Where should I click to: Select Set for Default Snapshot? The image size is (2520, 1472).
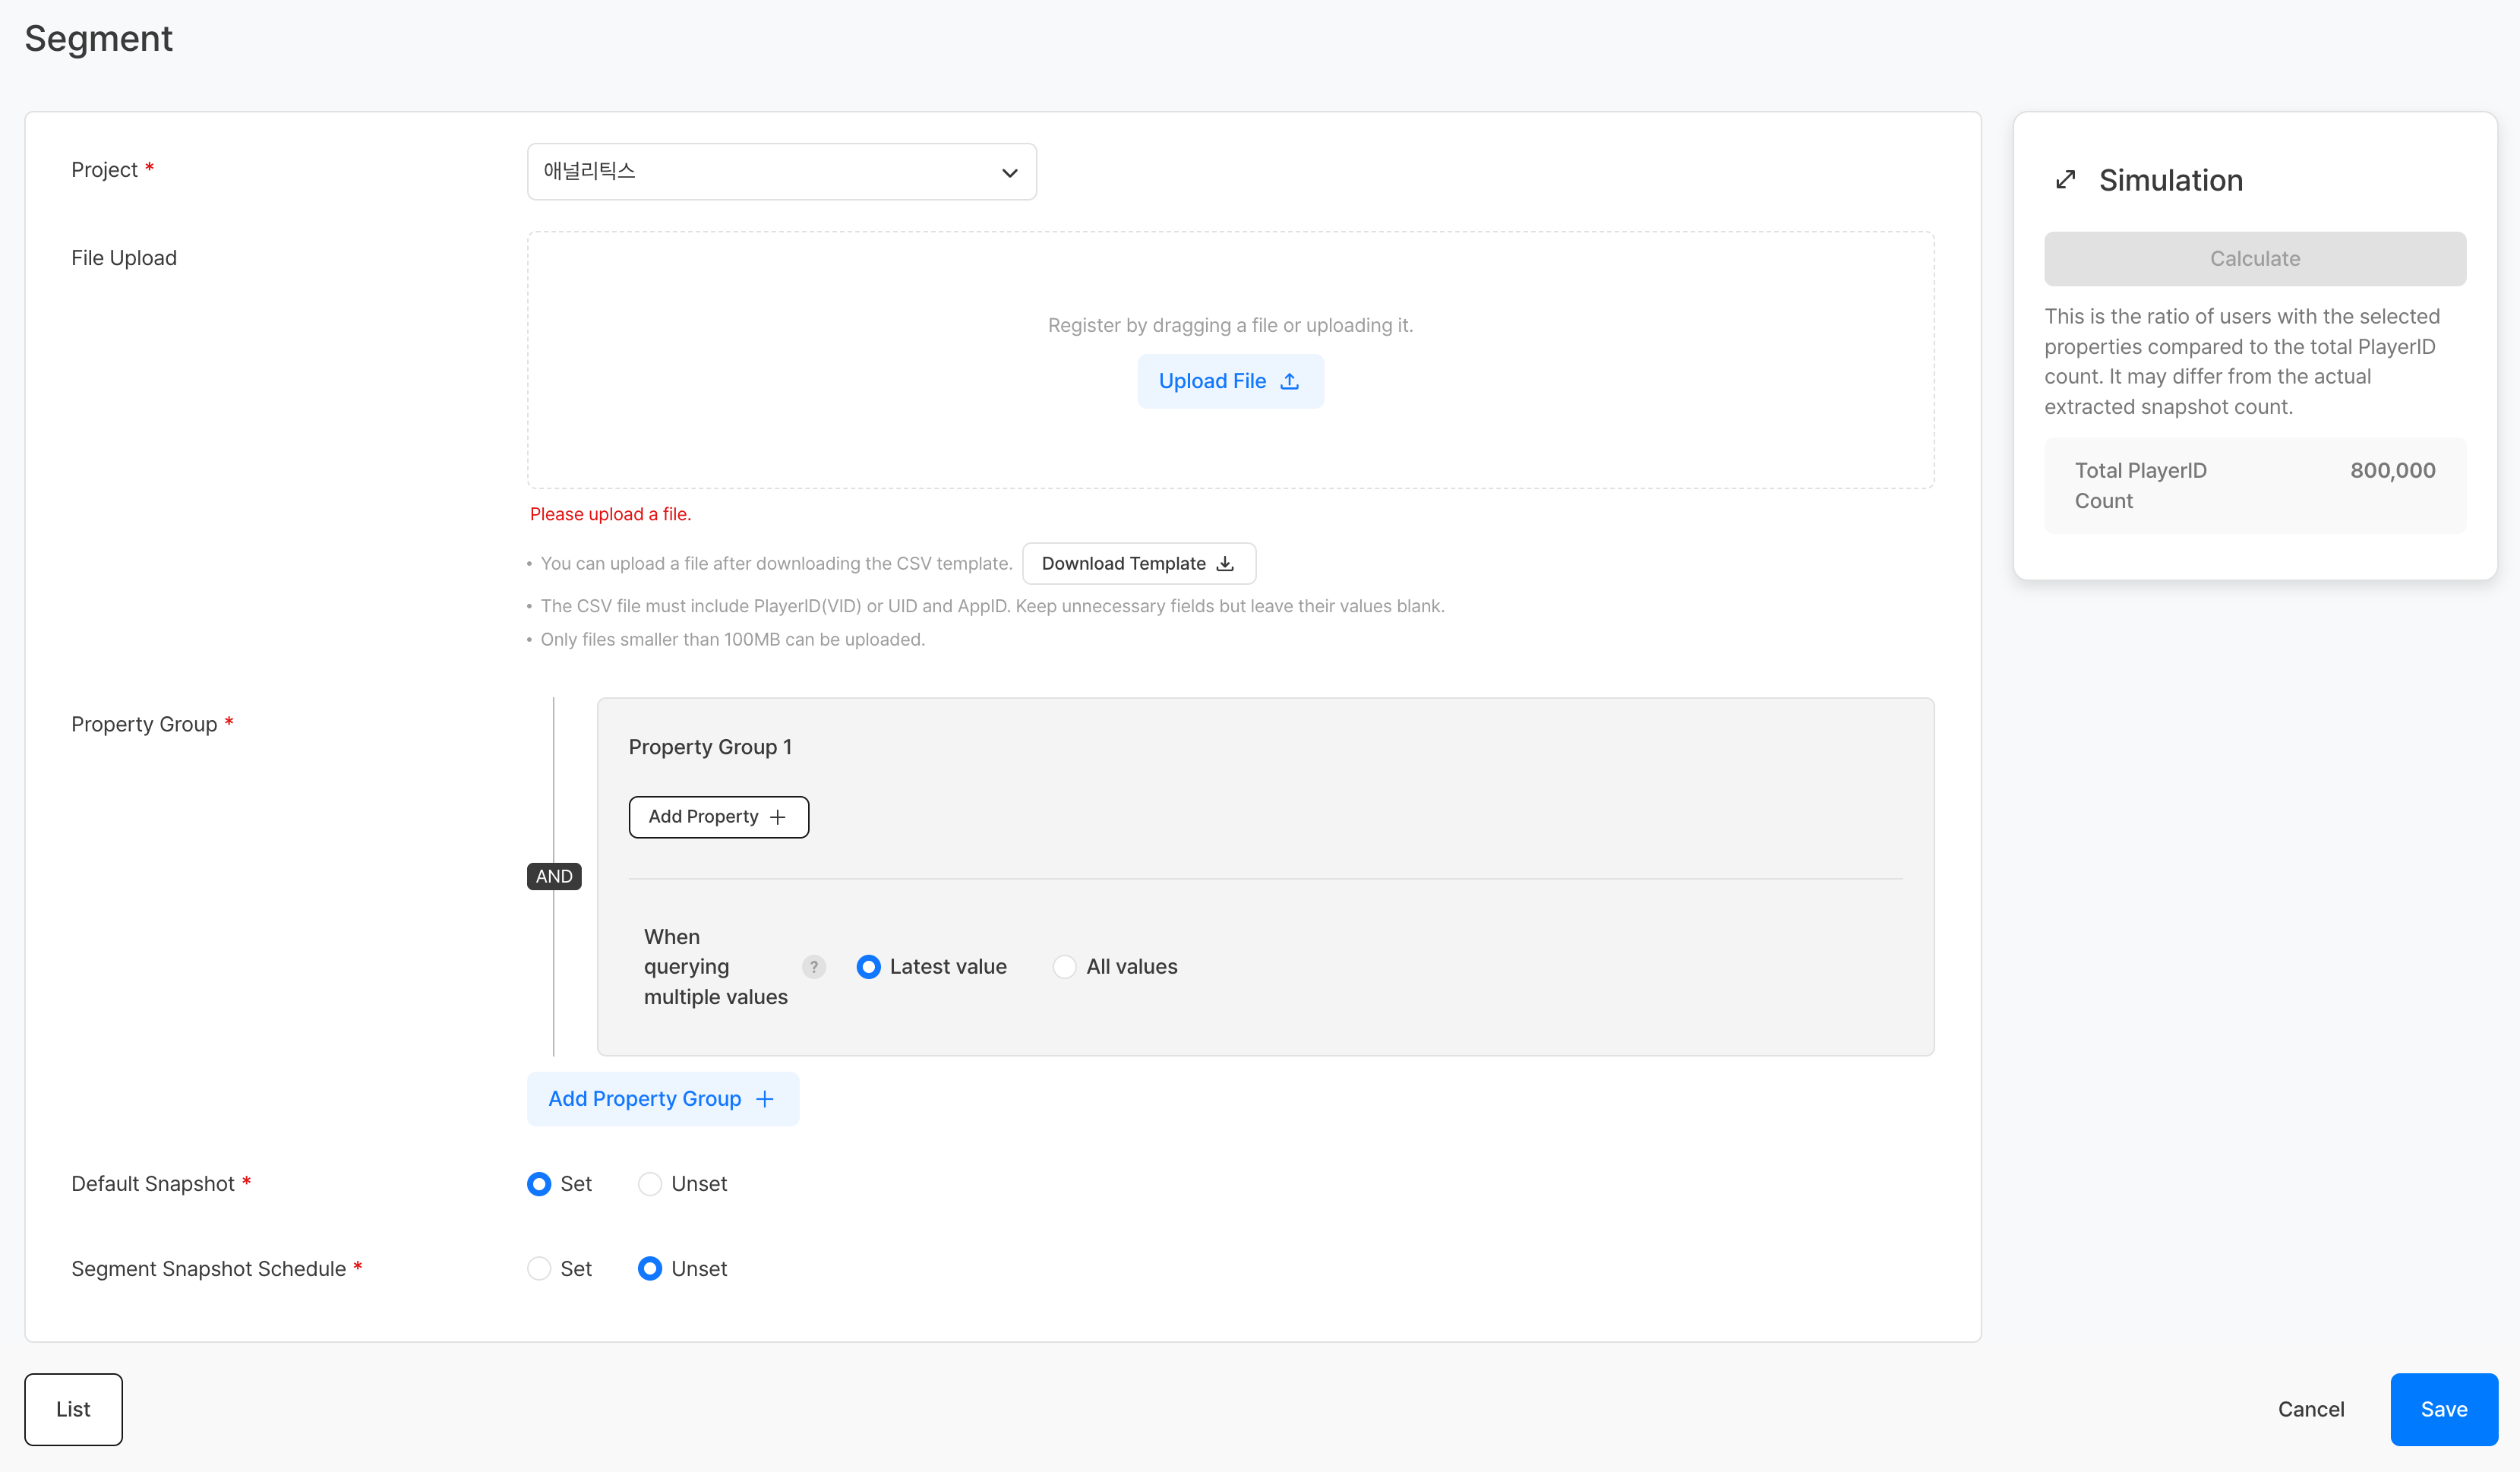539,1184
